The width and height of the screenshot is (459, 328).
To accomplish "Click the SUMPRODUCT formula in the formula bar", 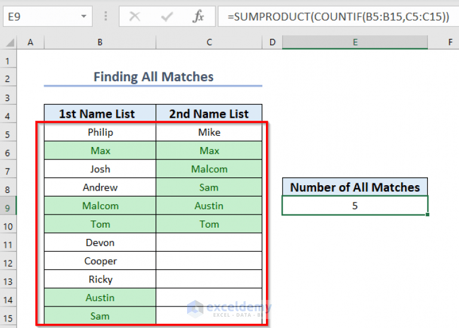I will click(x=338, y=16).
